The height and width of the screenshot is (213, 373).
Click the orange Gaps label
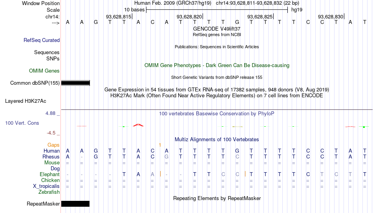[53, 145]
